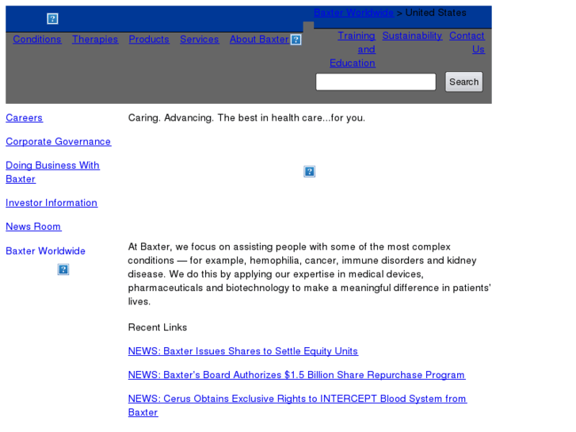576x432 pixels.
Task: Open the Sustainability link
Action: pyautogui.click(x=412, y=36)
